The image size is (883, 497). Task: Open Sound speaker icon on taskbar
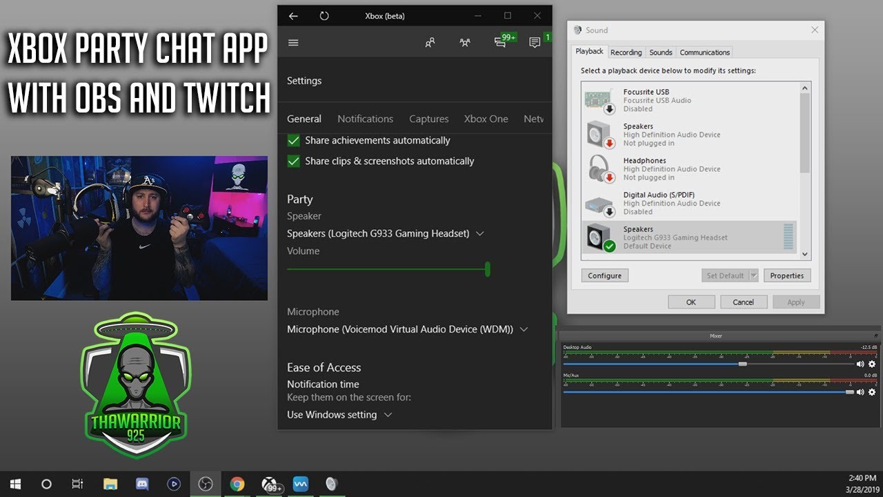pos(332,484)
